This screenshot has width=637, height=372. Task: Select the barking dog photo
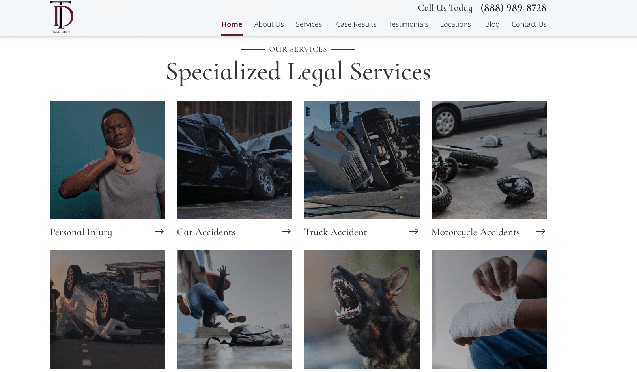point(362,310)
